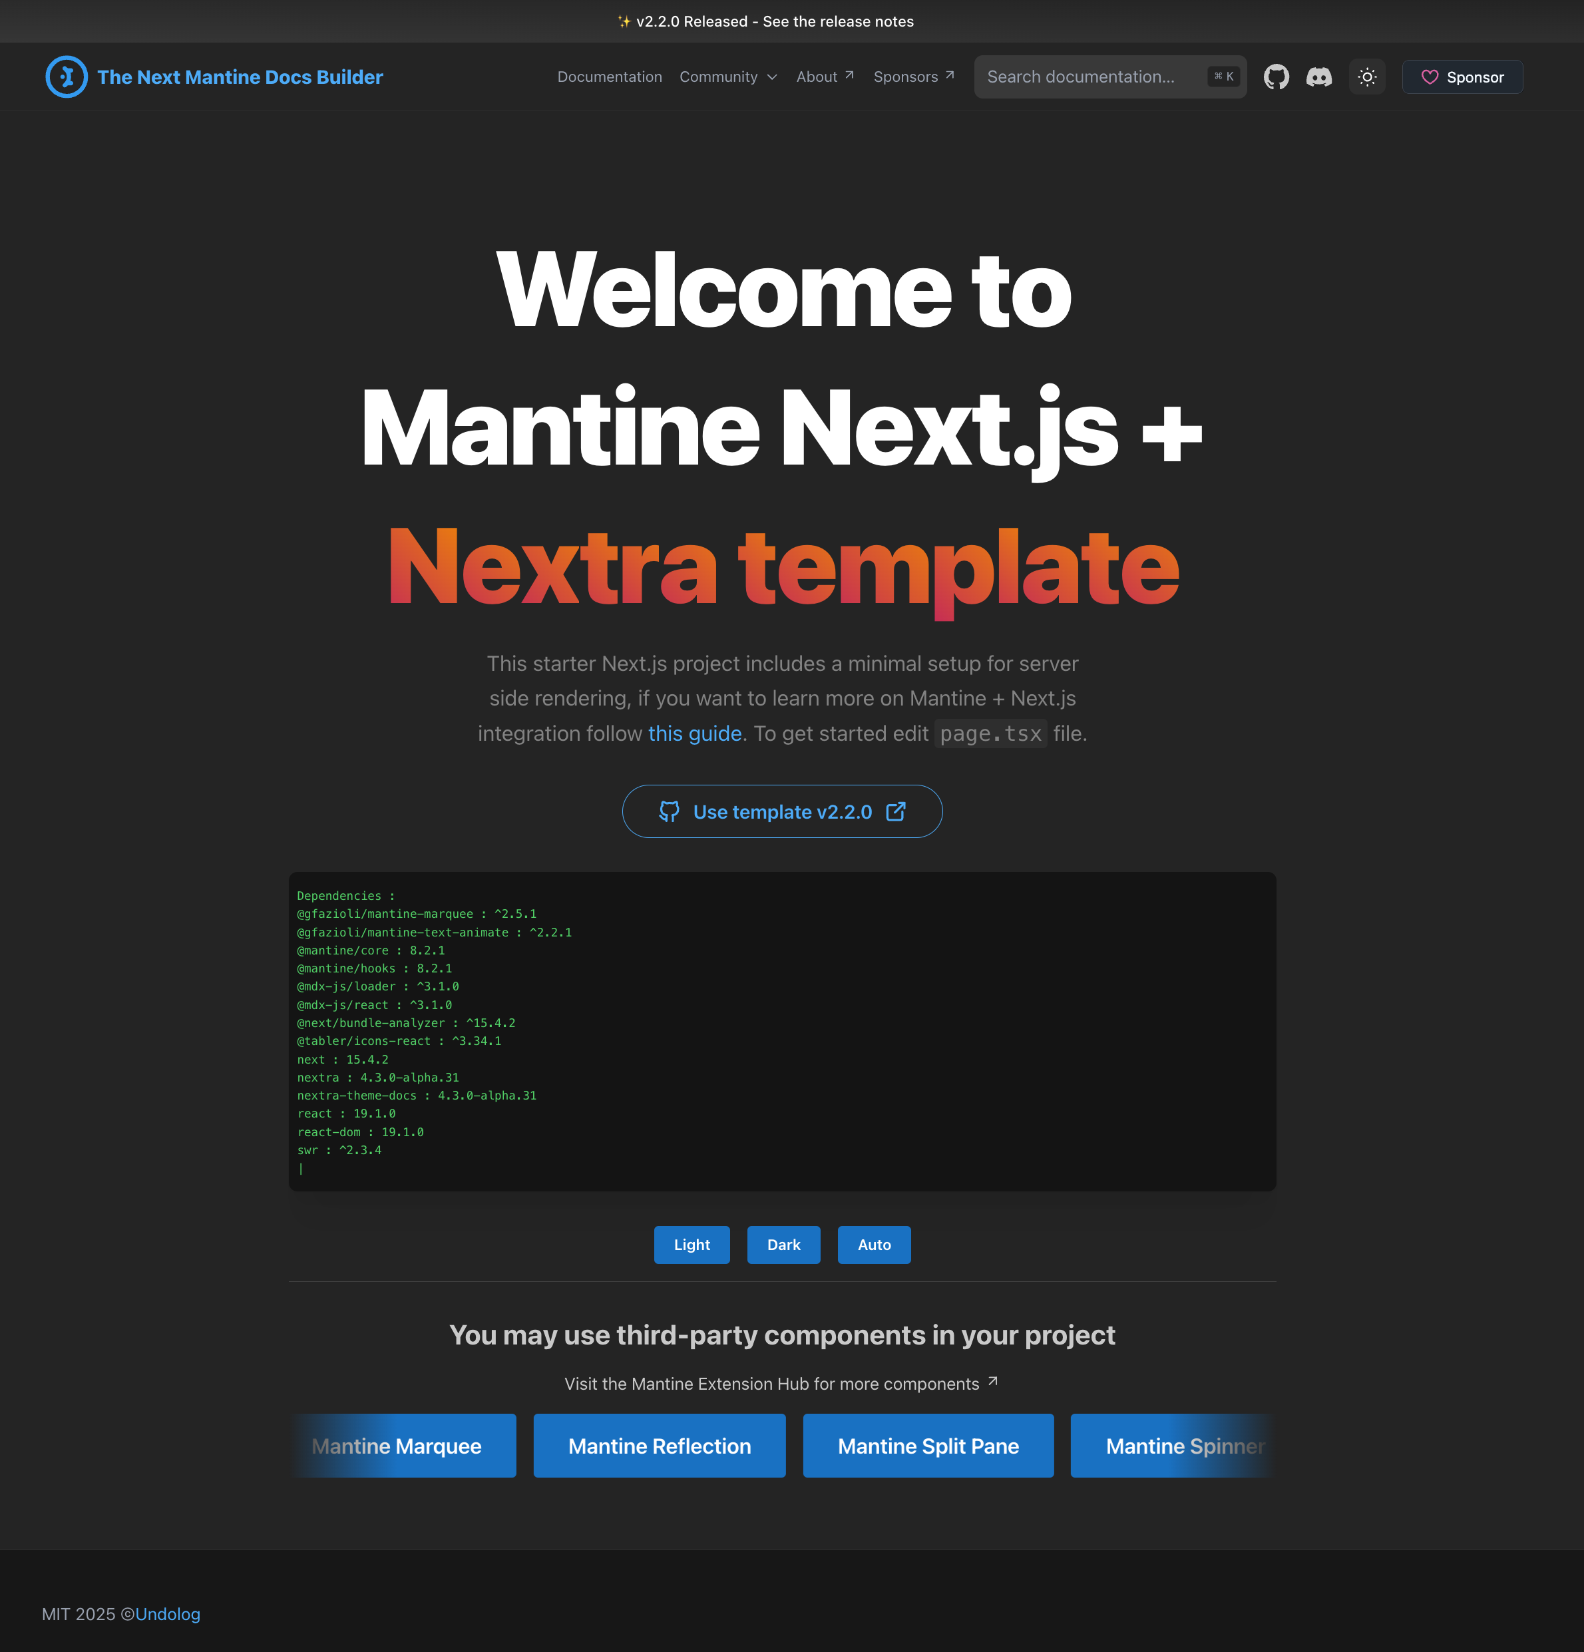1584x1652 pixels.
Task: Click the 'next : 15.4.2' dependency line
Action: pos(342,1060)
